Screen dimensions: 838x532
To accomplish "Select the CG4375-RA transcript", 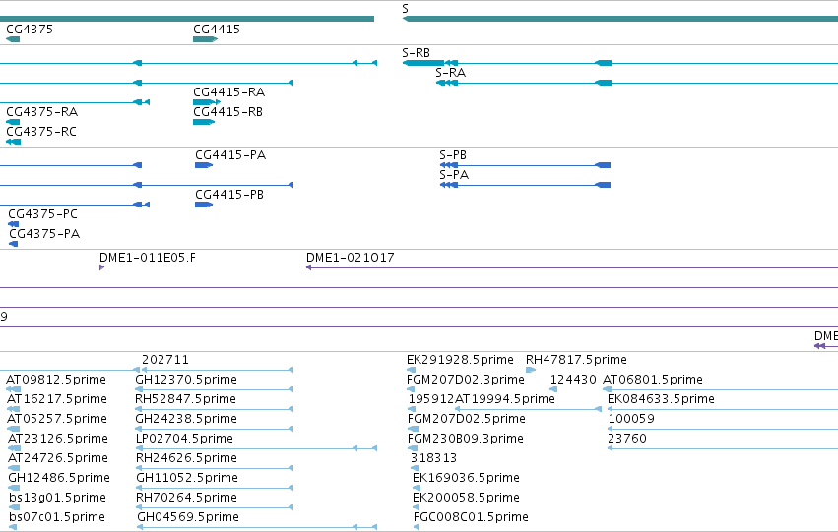I will [x=41, y=112].
